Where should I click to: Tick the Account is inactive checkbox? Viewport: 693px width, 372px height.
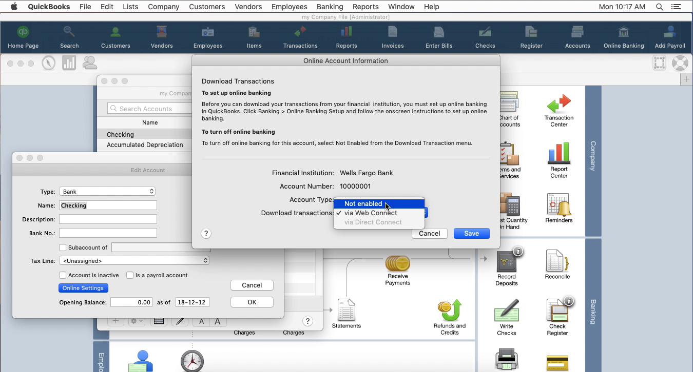pos(63,275)
